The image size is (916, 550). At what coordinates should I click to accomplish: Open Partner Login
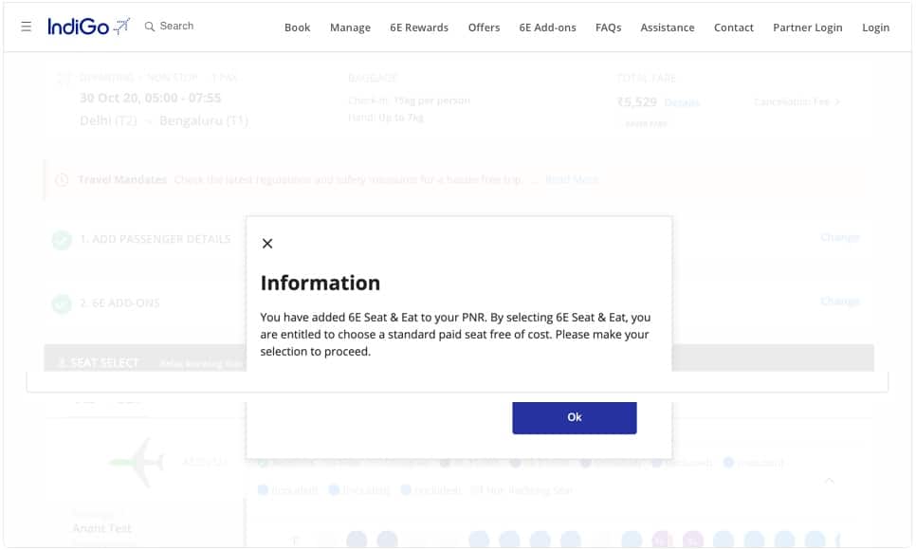[x=807, y=27]
